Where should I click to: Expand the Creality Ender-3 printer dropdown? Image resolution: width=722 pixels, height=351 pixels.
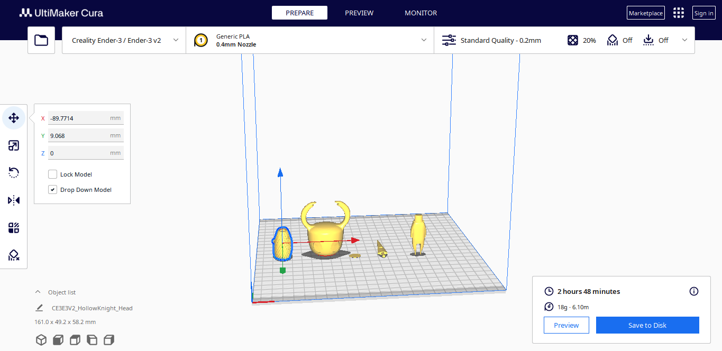(x=124, y=40)
